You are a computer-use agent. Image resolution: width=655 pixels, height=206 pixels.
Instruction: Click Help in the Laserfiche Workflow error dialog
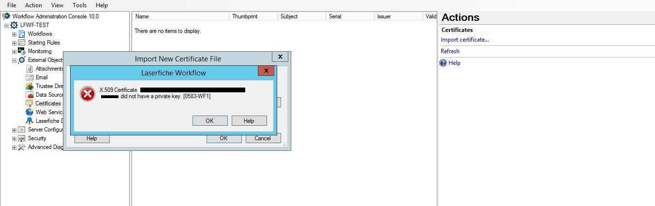(x=249, y=121)
